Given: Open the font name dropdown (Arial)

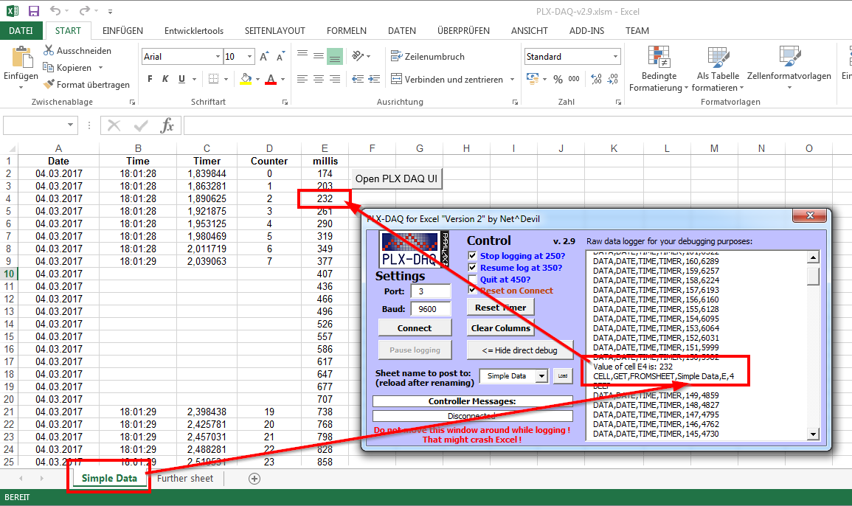Looking at the screenshot, I should coord(218,57).
